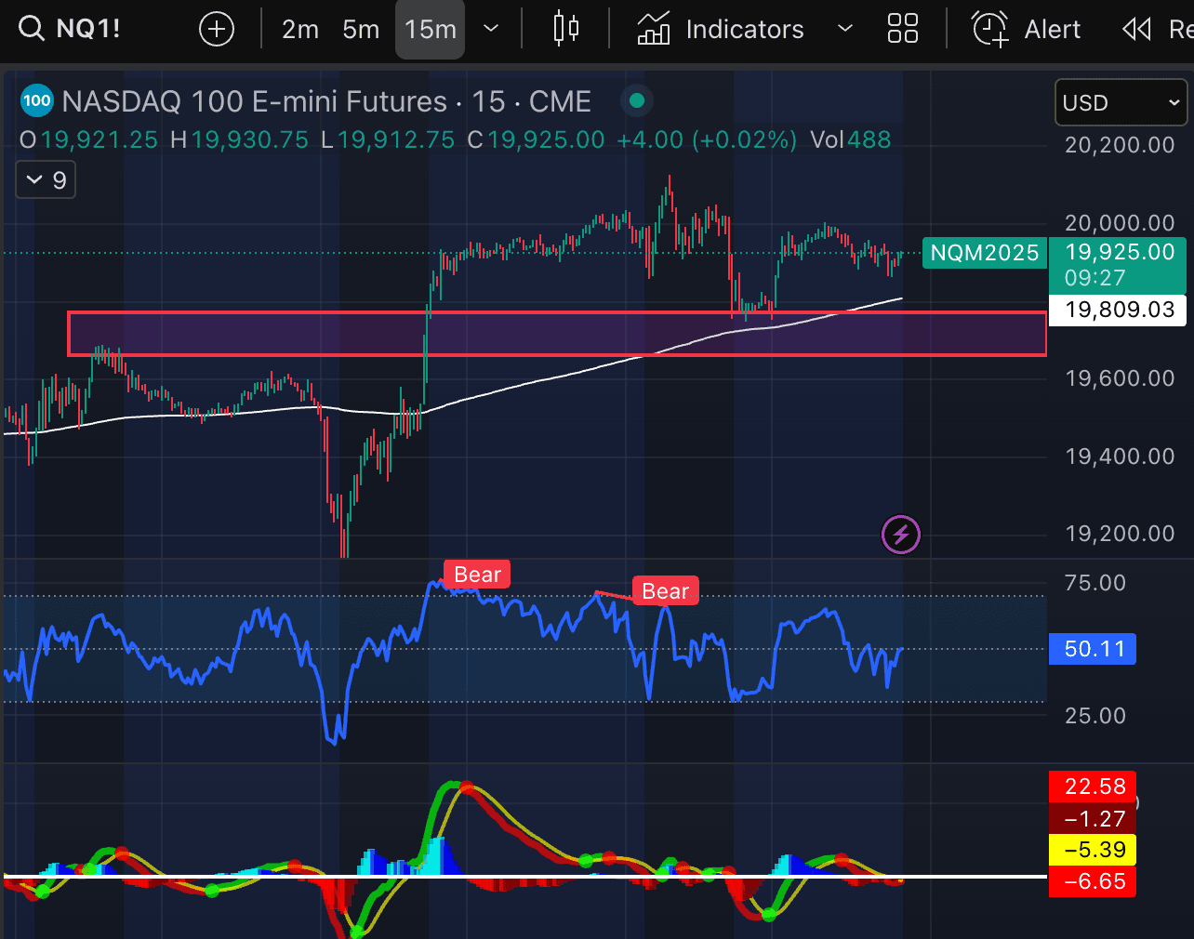Screen dimensions: 1194x939
Task: Create a new Alert
Action: (x=1027, y=30)
